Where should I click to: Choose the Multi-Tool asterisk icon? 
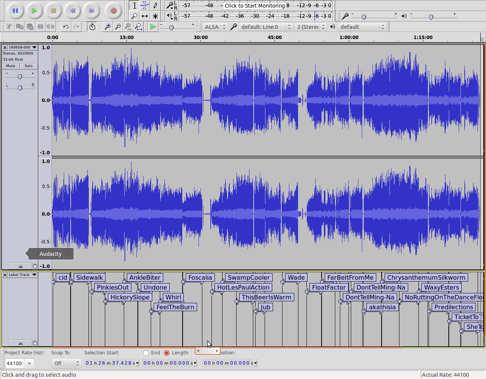[x=155, y=16]
